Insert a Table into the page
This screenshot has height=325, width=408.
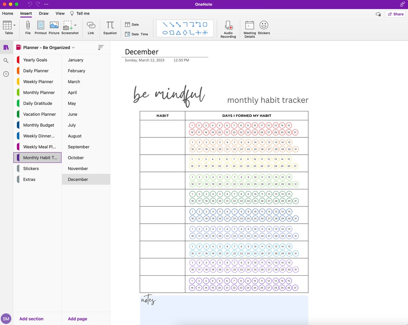click(x=6, y=28)
